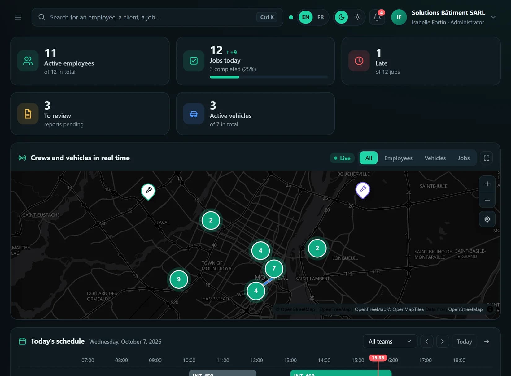Screen dimensions: 511x376
Task: Select the Employees map filter tab
Action: (398, 158)
